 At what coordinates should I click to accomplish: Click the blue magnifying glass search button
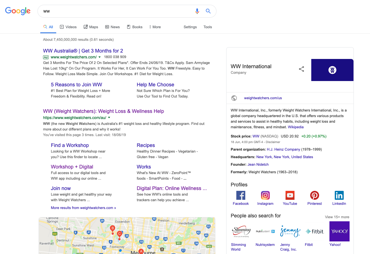[208, 11]
